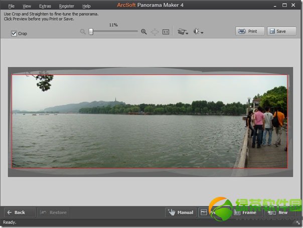This screenshot has width=303, height=228.
Task: Expand the brightness dropdown arrow
Action: pos(202,33)
